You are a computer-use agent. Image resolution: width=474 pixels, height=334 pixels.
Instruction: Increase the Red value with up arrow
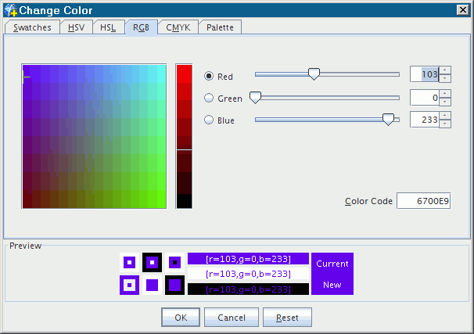pos(445,71)
